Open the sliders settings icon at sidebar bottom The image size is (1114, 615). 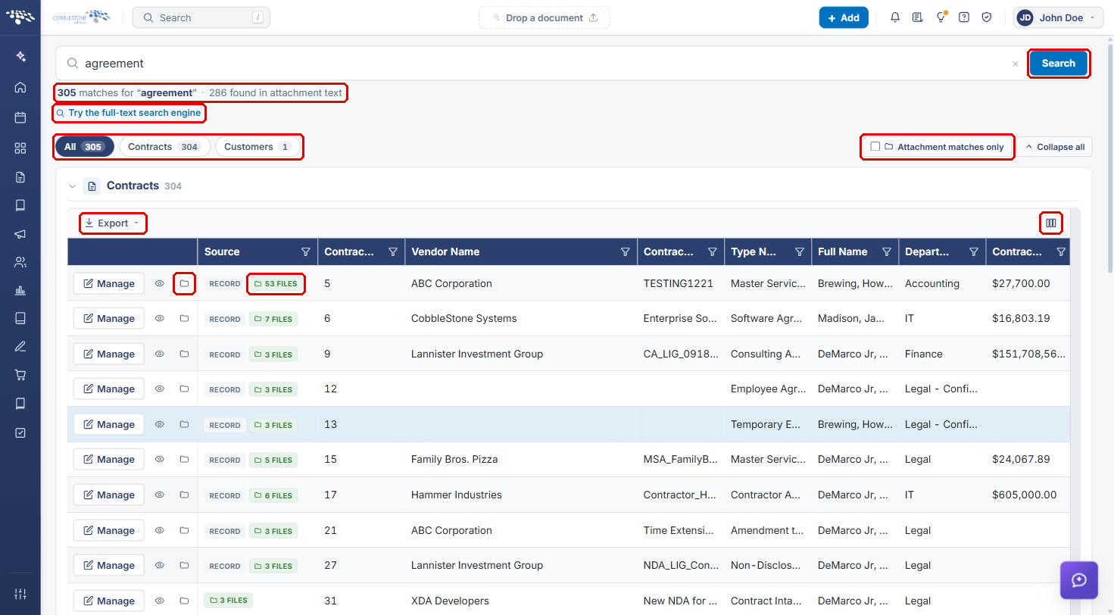click(20, 594)
